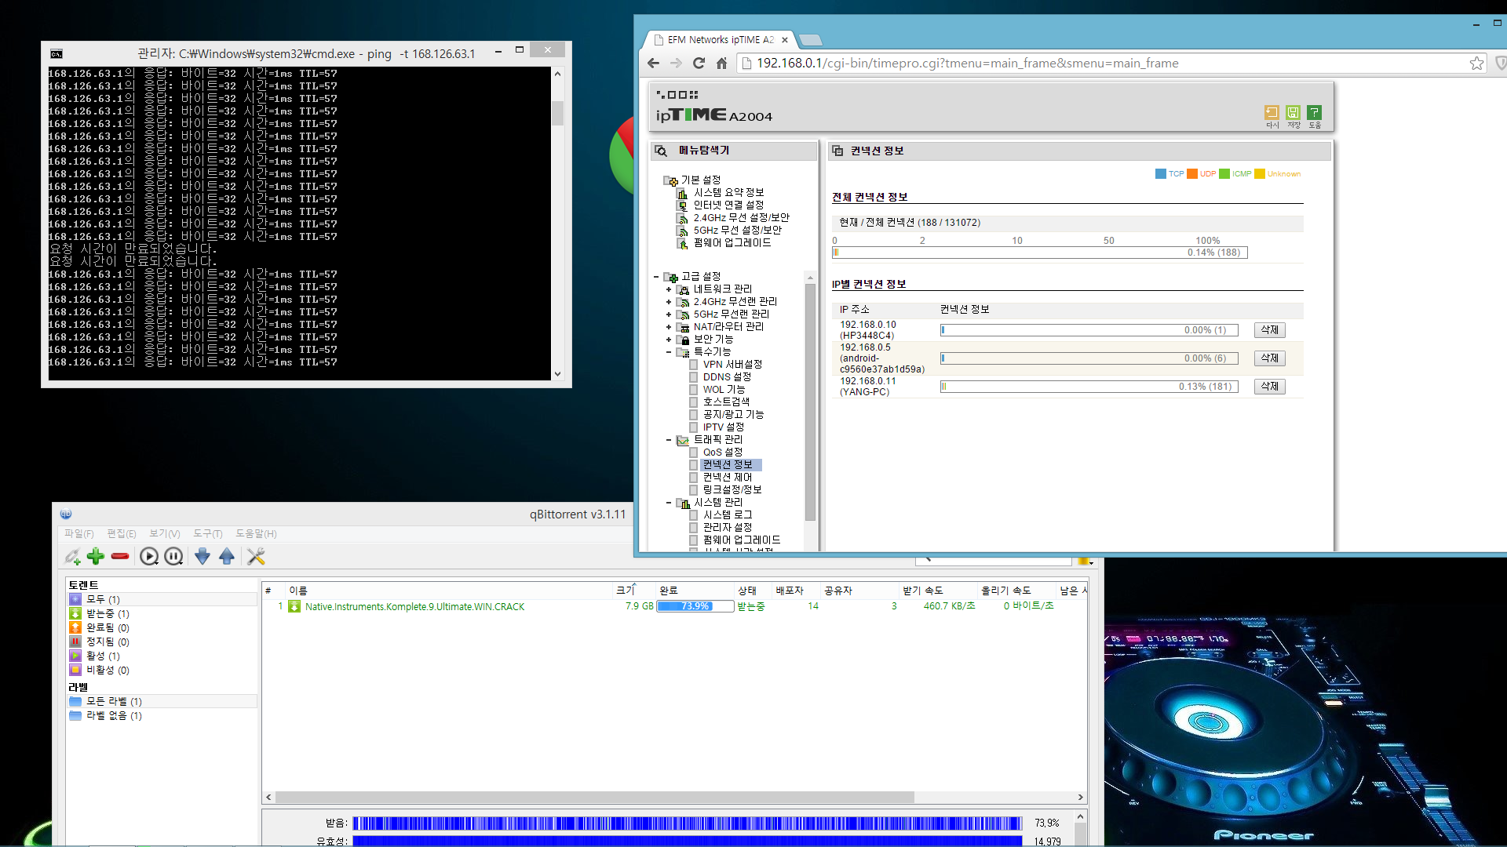Viewport: 1507px width, 847px height.
Task: Add torrent link in qBittorrent toolbar
Action: pos(73,556)
